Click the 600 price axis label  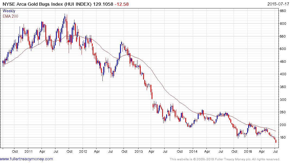click(x=283, y=23)
